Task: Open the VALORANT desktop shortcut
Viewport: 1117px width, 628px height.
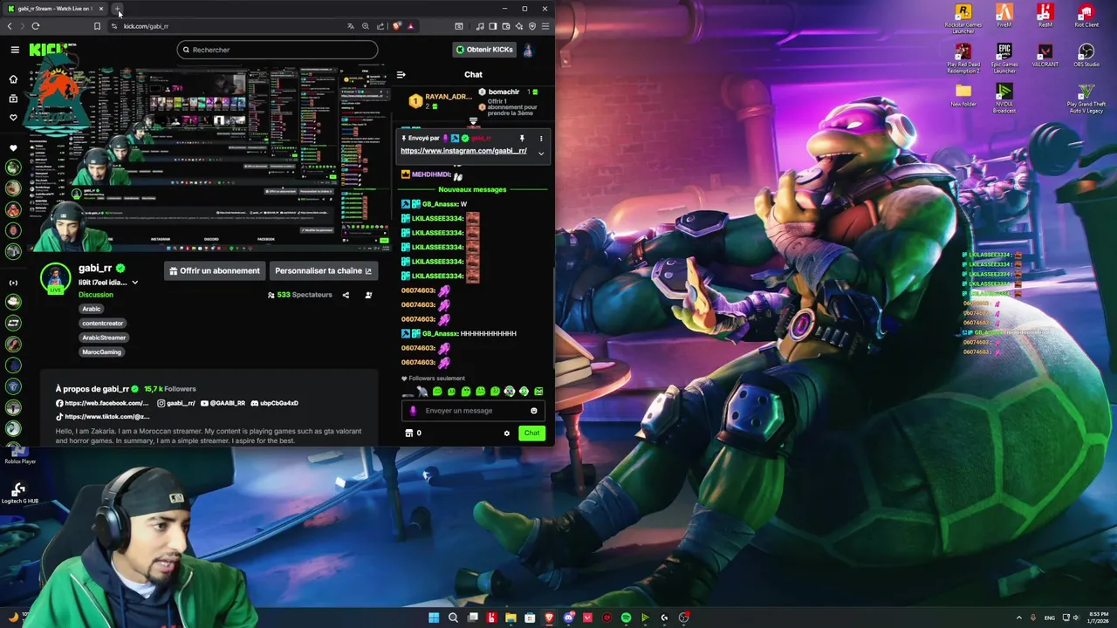Action: pyautogui.click(x=1045, y=56)
